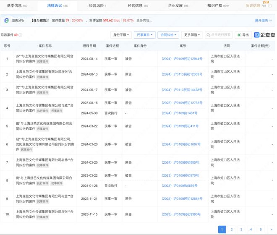Image resolution: width=277 pixels, height=235 pixels.
Task: Click case name starting with 沈**与上海丝芭
Action: pyautogui.click(x=44, y=90)
